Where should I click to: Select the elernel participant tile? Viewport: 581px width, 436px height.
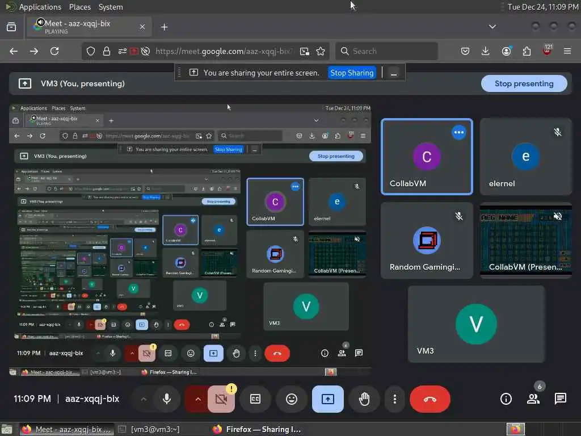click(525, 157)
